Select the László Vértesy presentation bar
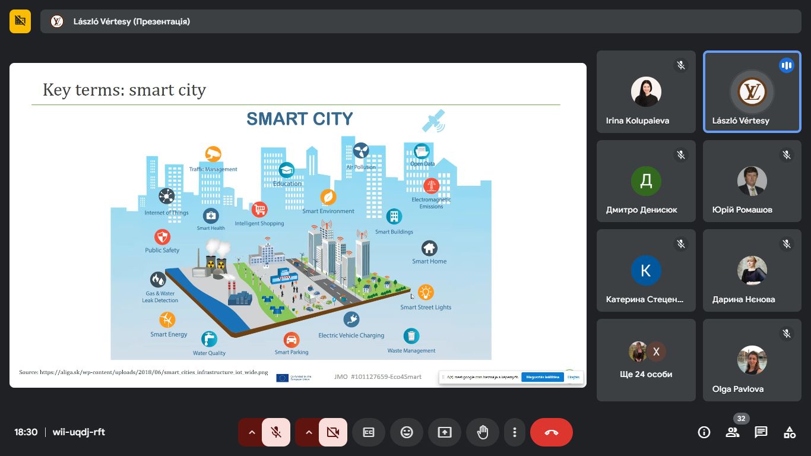 click(416, 21)
